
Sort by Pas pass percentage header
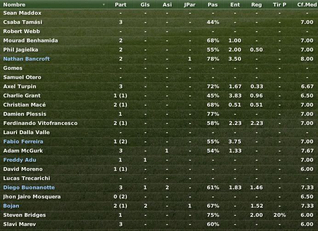tap(213, 5)
